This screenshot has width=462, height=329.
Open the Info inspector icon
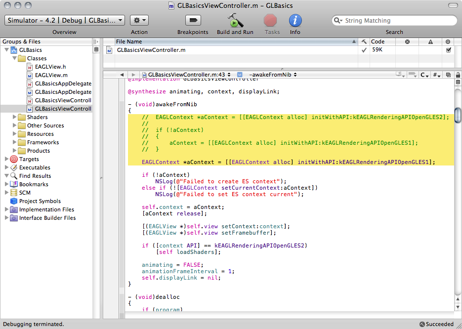(x=295, y=21)
